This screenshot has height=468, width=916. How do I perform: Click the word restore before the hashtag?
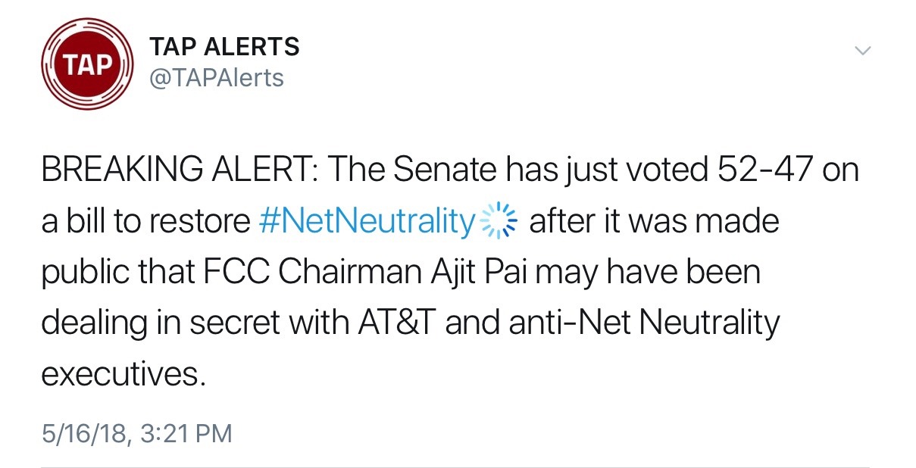(202, 222)
